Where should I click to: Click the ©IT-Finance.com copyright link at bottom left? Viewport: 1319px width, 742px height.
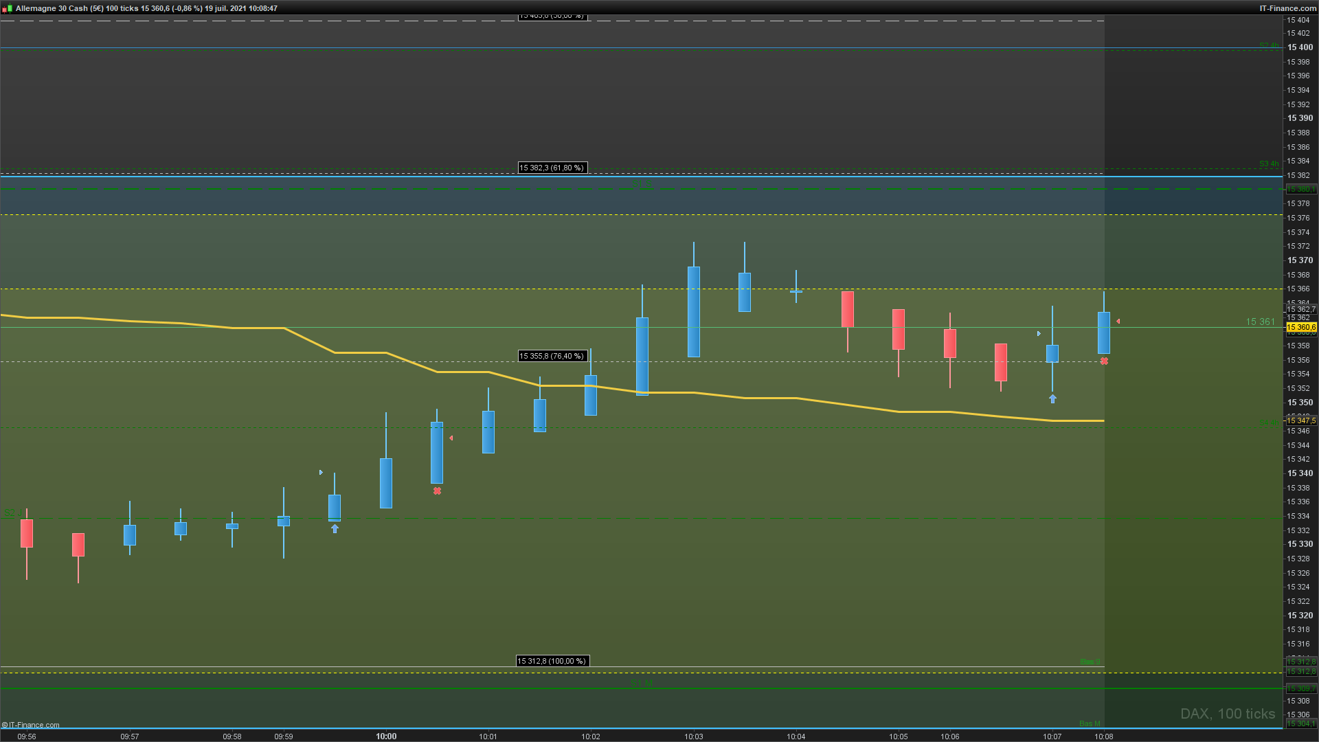tap(31, 725)
